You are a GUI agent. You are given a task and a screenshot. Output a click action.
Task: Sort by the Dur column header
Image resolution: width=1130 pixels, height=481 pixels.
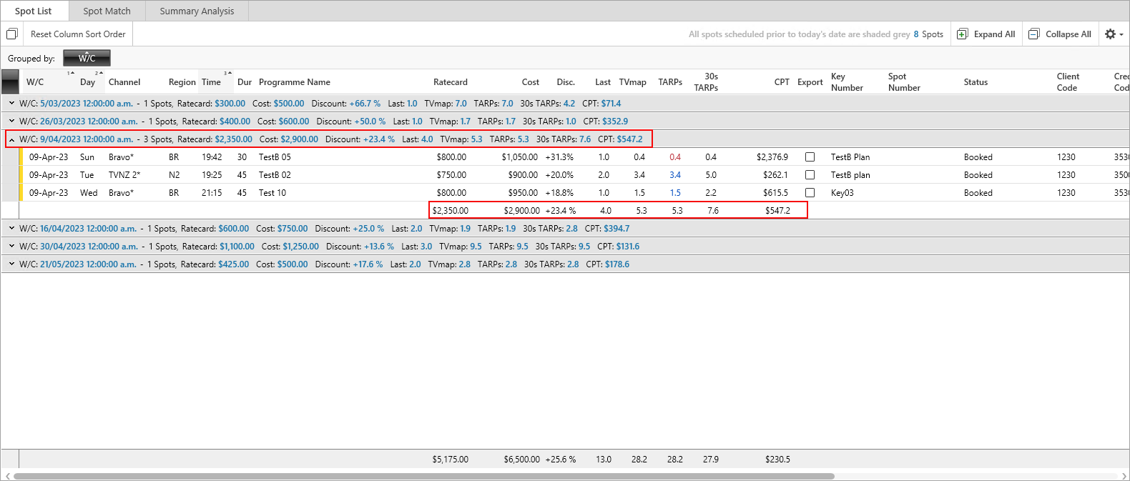tap(245, 82)
